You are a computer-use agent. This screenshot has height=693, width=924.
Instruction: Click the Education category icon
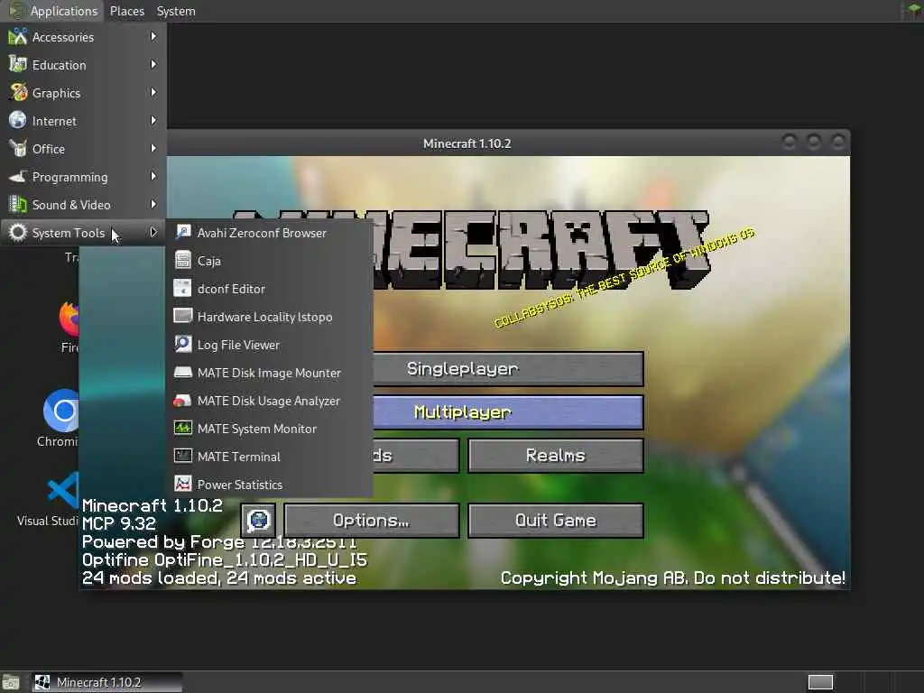(18, 64)
